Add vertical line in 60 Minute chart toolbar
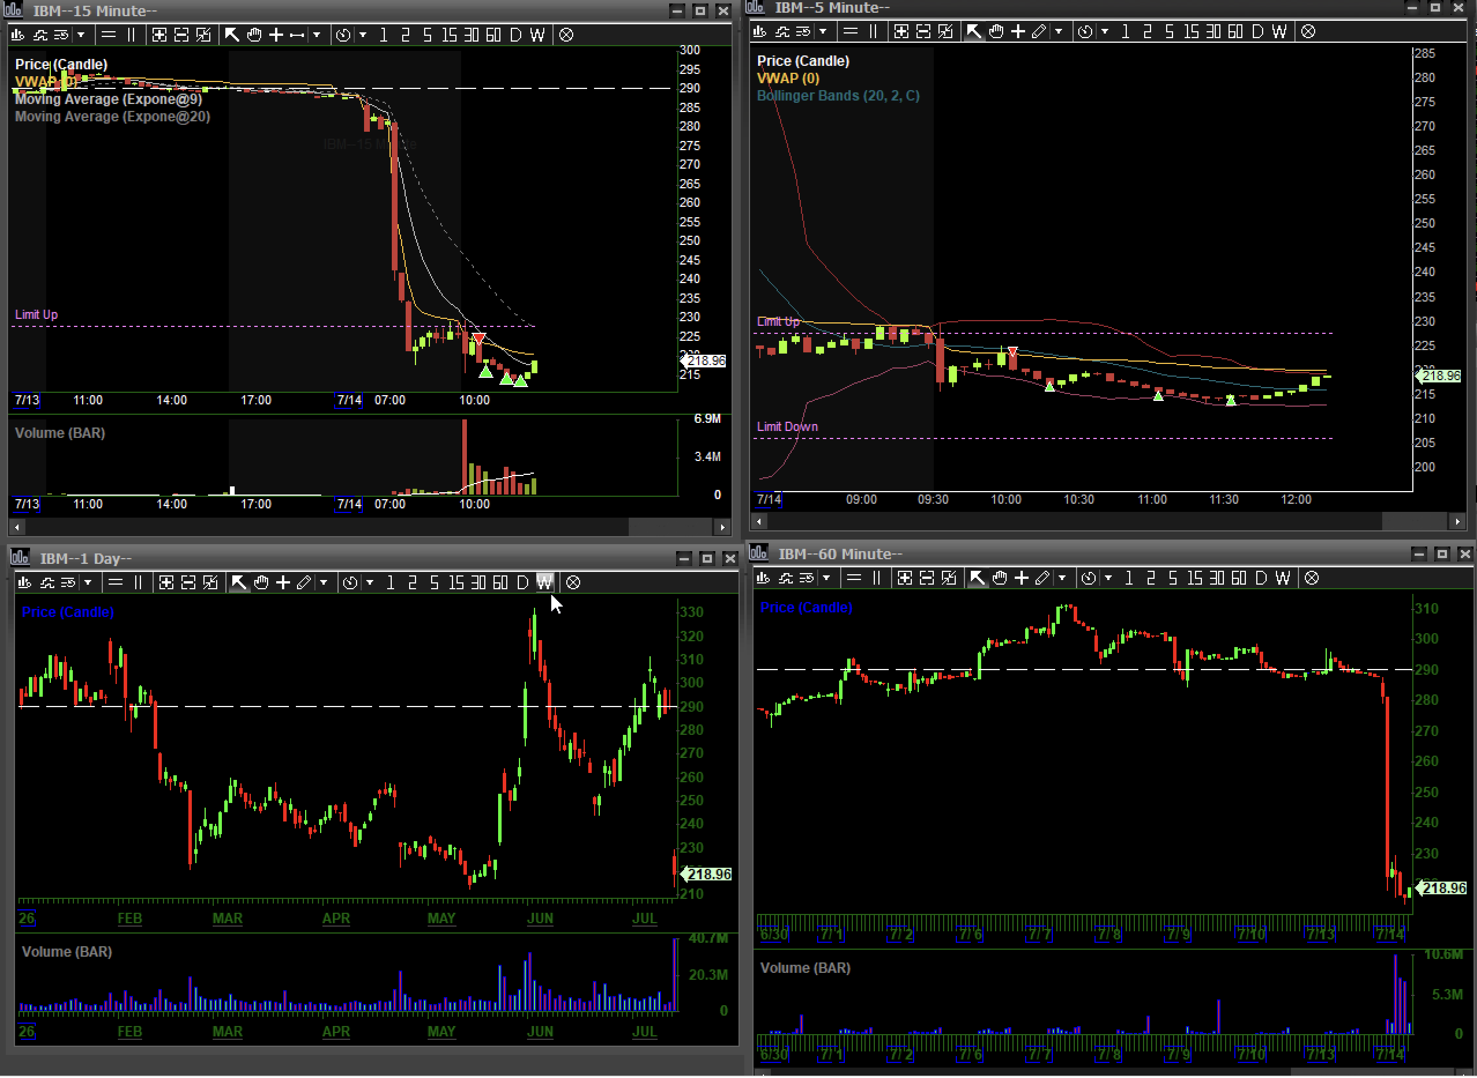 [877, 578]
